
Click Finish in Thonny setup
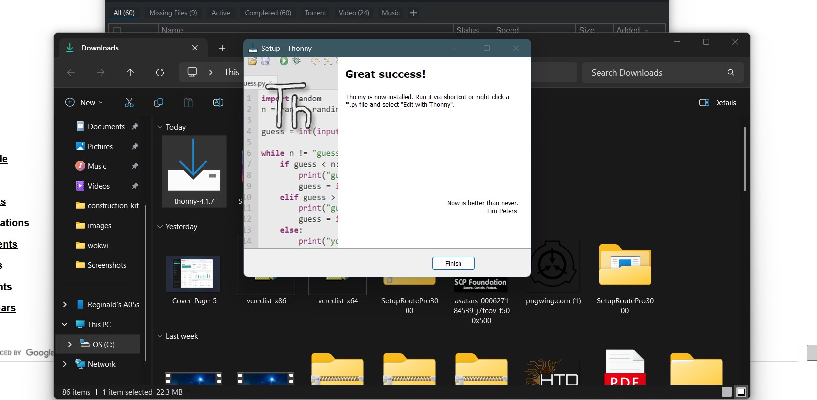(x=453, y=263)
